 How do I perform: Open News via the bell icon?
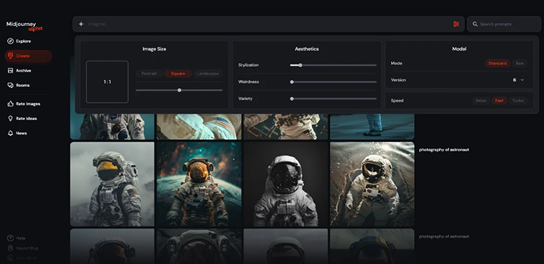(x=10, y=133)
